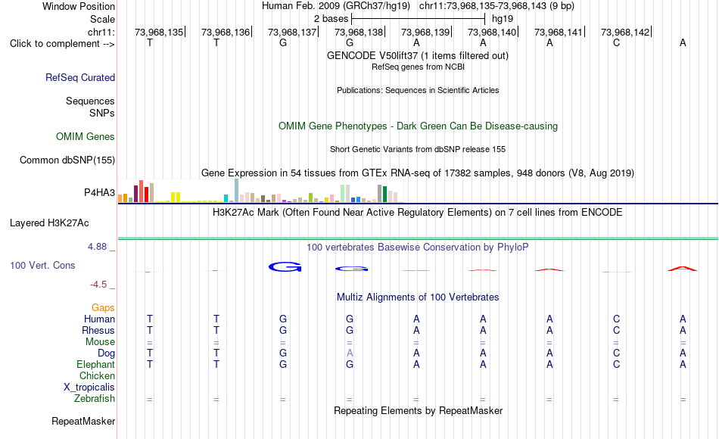
Task: Click the Repeating Elements by RepeatMasker title
Action: point(418,410)
